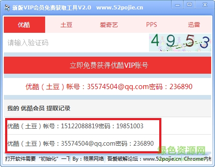
Task: Open 吾爱破解论坛 www.52pojie.cn status link
Action: click(144, 158)
